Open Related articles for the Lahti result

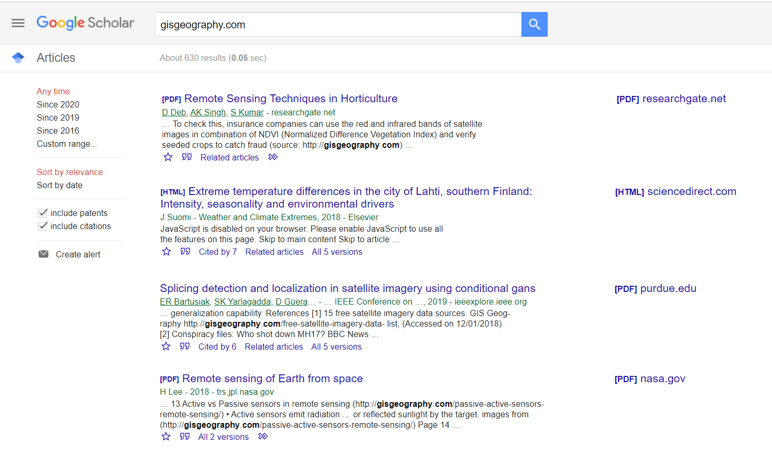click(275, 252)
